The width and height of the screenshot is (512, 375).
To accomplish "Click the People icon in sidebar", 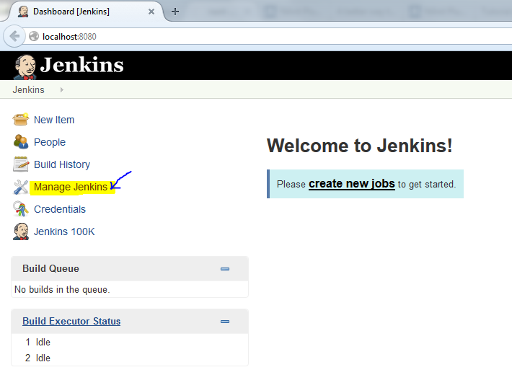I will click(x=21, y=142).
